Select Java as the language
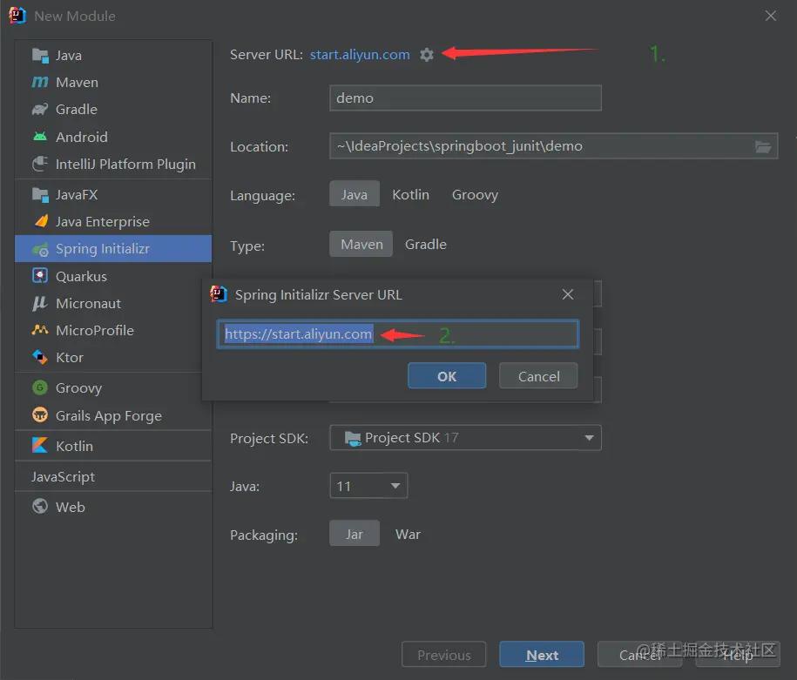Viewport: 797px width, 680px height. 355,195
